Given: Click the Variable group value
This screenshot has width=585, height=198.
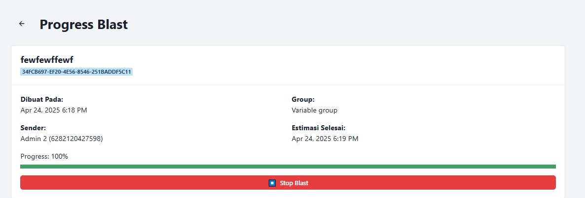Looking at the screenshot, I should coord(315,111).
